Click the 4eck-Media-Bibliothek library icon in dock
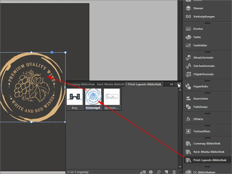Image resolution: width=232 pixels, height=174 pixels. pos(188,152)
